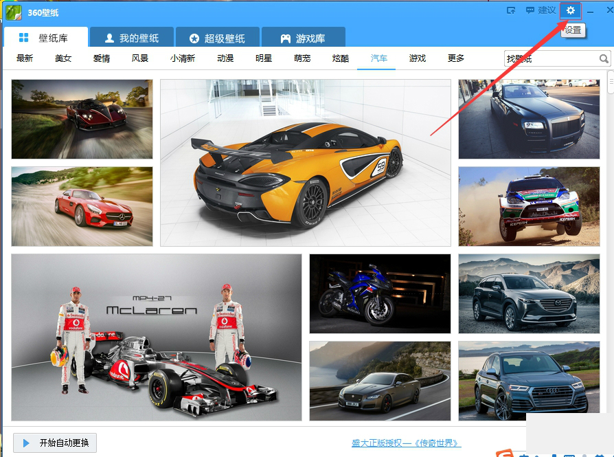Image resolution: width=614 pixels, height=457 pixels.
Task: Choose the 动漫 category
Action: coord(225,58)
